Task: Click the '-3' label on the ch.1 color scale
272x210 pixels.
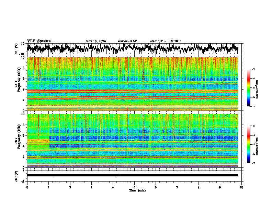Action: [x=253, y=69]
